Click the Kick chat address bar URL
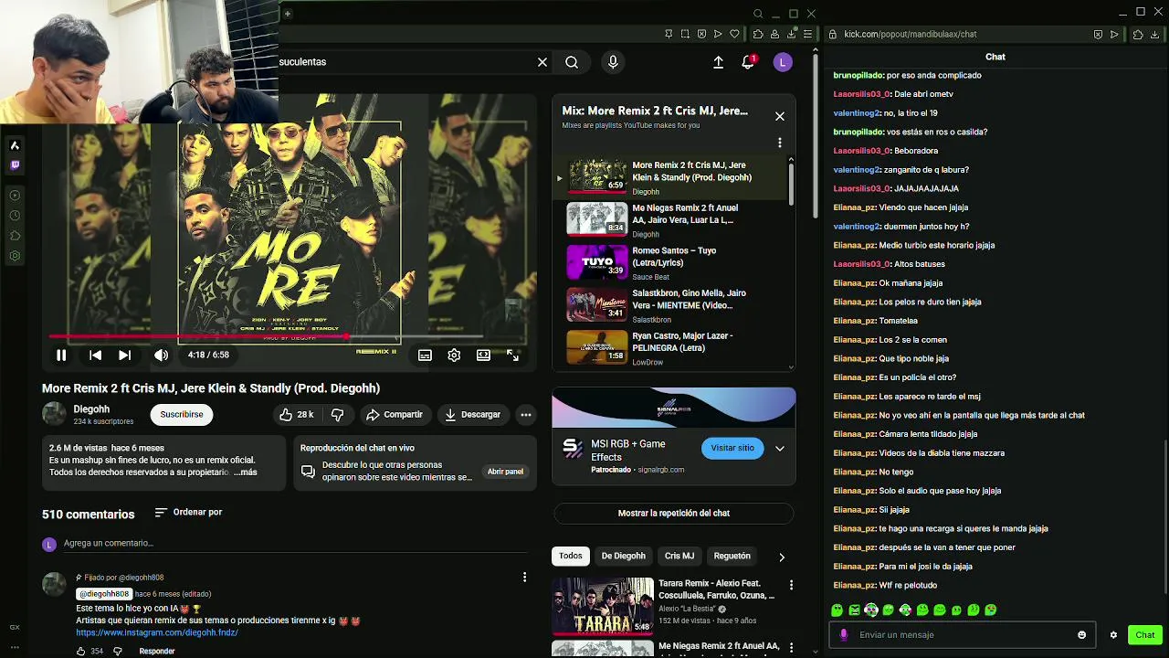This screenshot has width=1169, height=658. pos(910,34)
